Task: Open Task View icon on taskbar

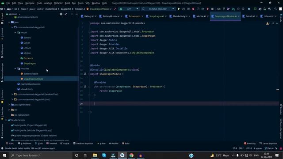Action: 85,155
